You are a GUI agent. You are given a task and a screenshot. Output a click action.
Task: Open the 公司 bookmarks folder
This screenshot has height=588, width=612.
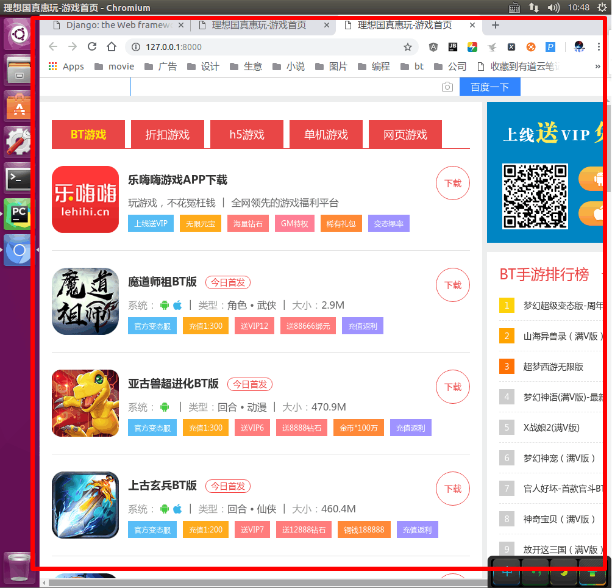pos(450,66)
